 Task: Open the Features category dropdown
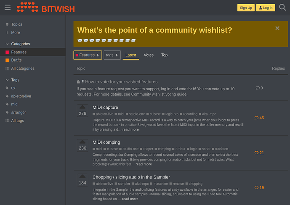(x=88, y=55)
